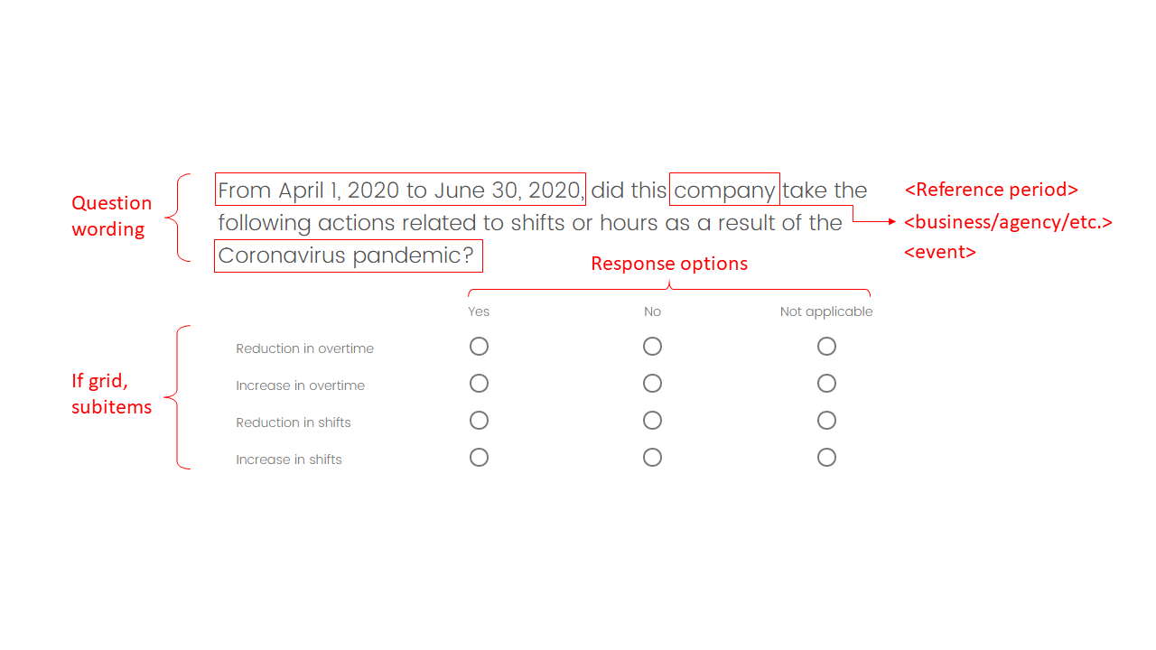Select Not applicable for Increase in shifts
Screen dimensions: 1156x650
point(826,458)
